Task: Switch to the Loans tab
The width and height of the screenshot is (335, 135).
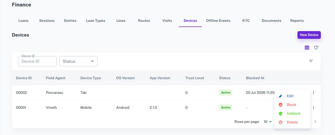Action: tap(23, 21)
